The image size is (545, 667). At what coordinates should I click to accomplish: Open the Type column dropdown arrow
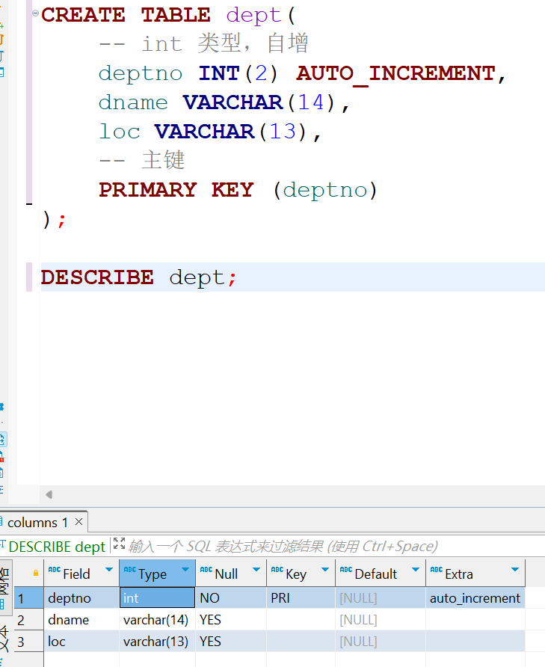pyautogui.click(x=185, y=571)
